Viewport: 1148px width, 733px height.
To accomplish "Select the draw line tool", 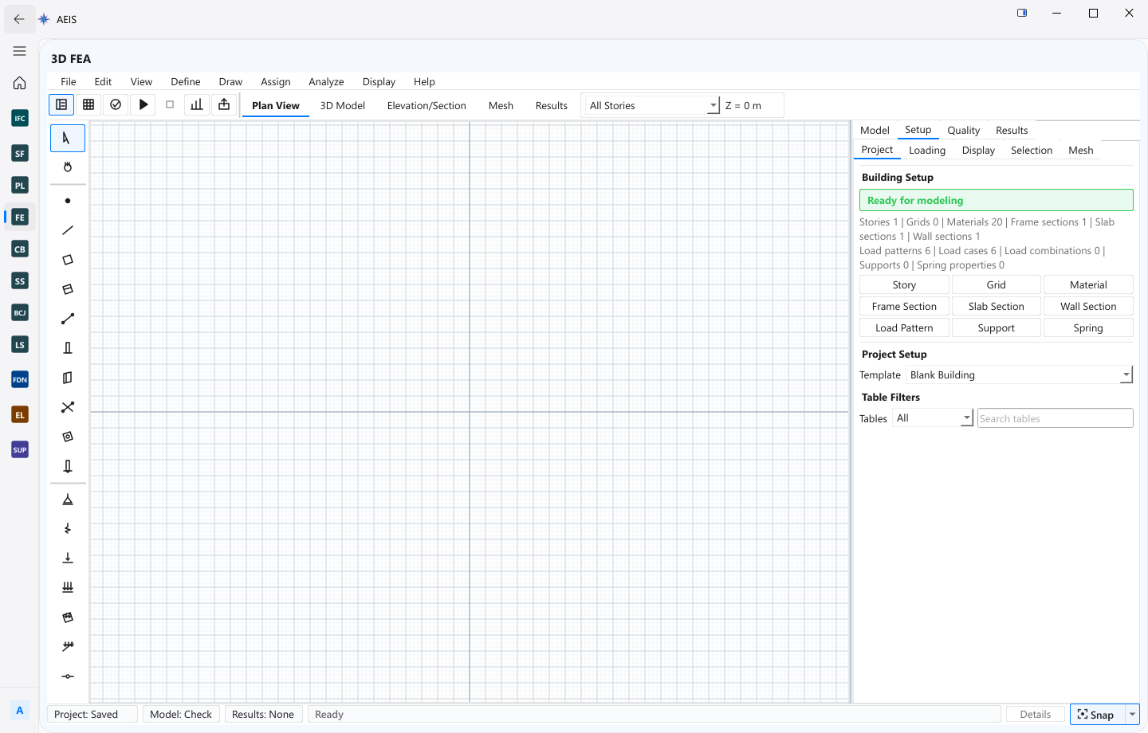I will point(68,230).
